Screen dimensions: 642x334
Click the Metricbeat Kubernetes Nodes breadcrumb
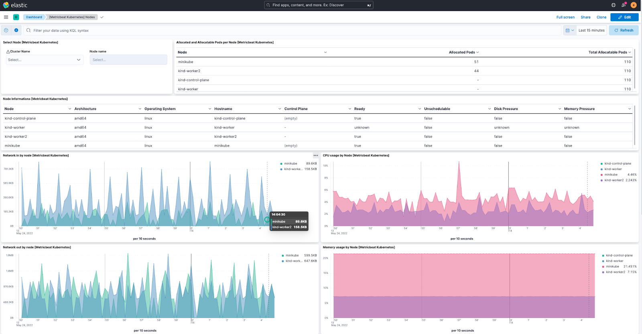pos(72,17)
